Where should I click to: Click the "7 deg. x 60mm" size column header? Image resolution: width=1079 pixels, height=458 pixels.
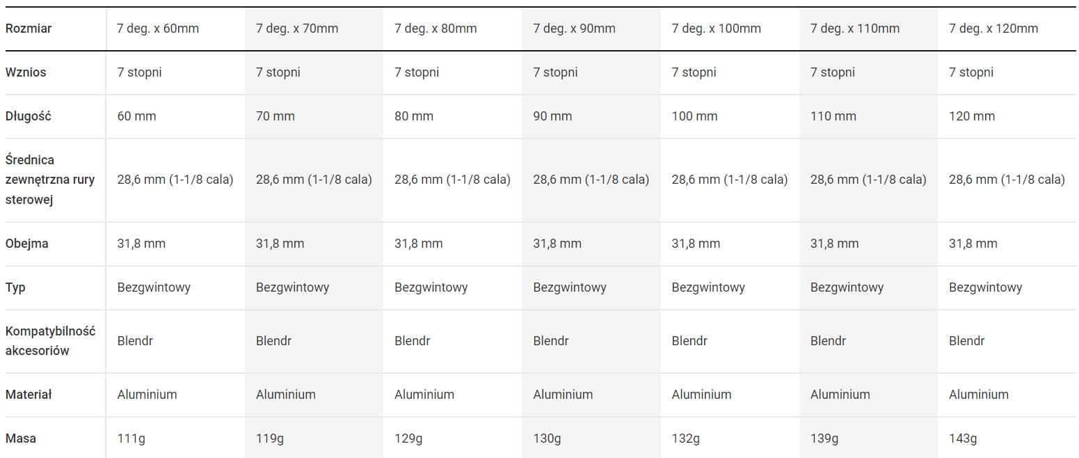coord(158,29)
